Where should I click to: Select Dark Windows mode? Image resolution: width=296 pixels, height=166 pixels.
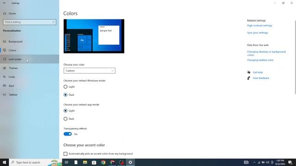point(65,95)
